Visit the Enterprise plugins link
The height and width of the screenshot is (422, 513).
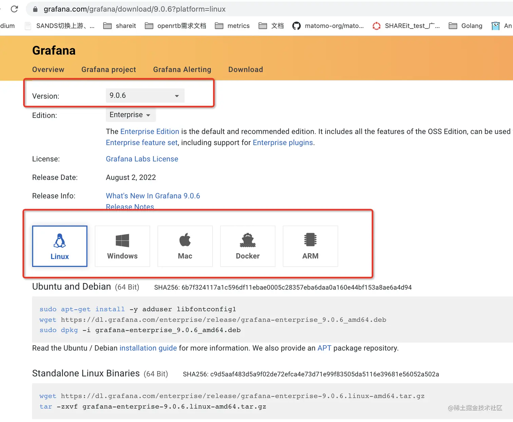[283, 143]
